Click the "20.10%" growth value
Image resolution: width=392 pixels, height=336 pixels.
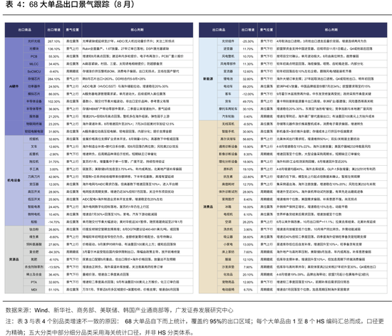pyautogui.click(x=248, y=275)
